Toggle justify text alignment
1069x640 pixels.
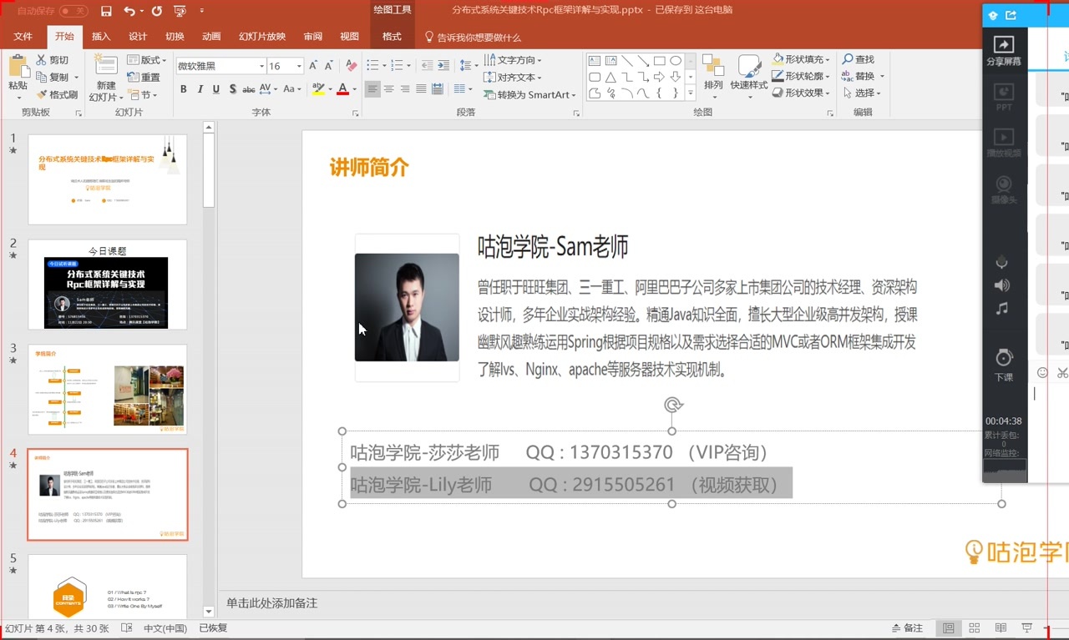421,89
